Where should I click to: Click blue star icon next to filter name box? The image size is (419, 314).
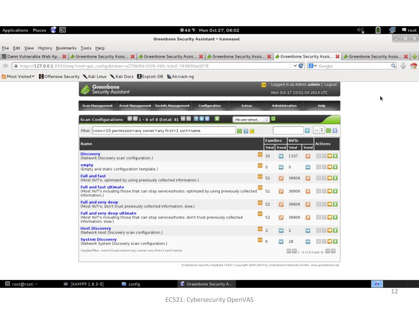tap(307, 130)
